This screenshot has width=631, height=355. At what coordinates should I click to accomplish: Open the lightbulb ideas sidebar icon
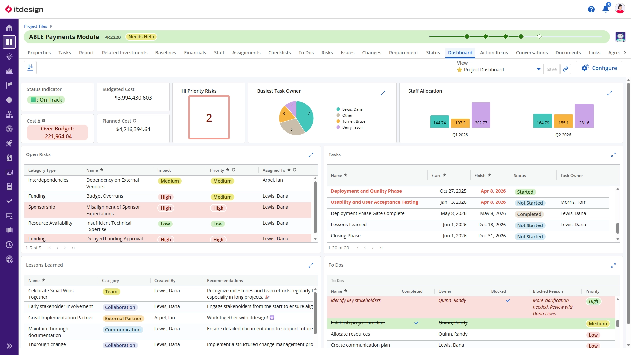[9, 57]
